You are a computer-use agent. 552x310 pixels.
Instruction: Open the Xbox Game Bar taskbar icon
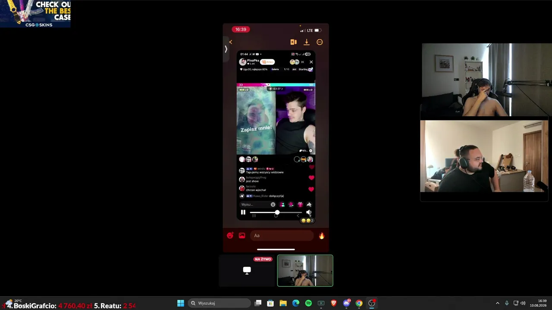(321, 303)
